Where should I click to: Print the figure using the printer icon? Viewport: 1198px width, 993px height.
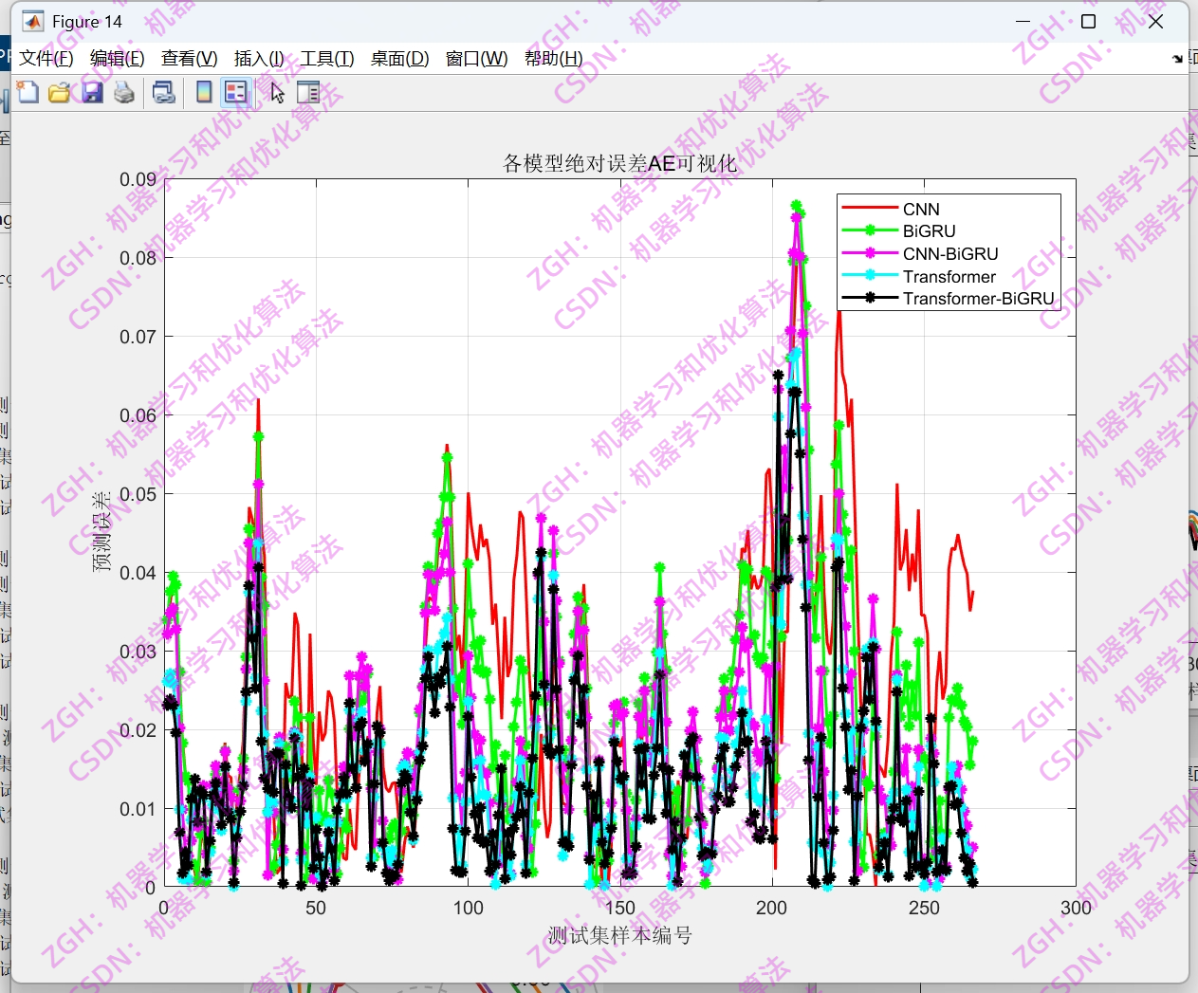(x=123, y=92)
